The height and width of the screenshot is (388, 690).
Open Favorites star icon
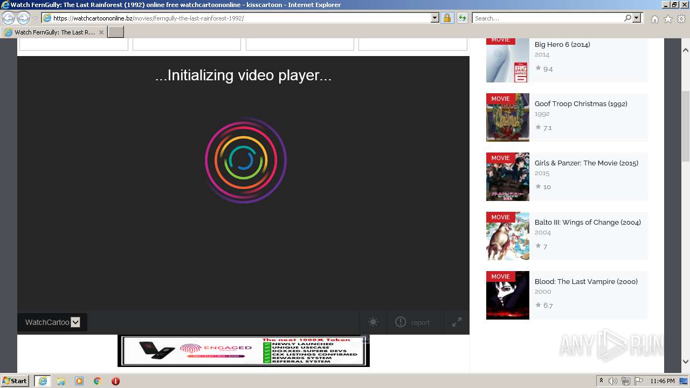[x=668, y=19]
